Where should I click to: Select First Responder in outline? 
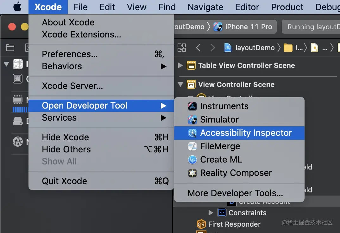234,224
